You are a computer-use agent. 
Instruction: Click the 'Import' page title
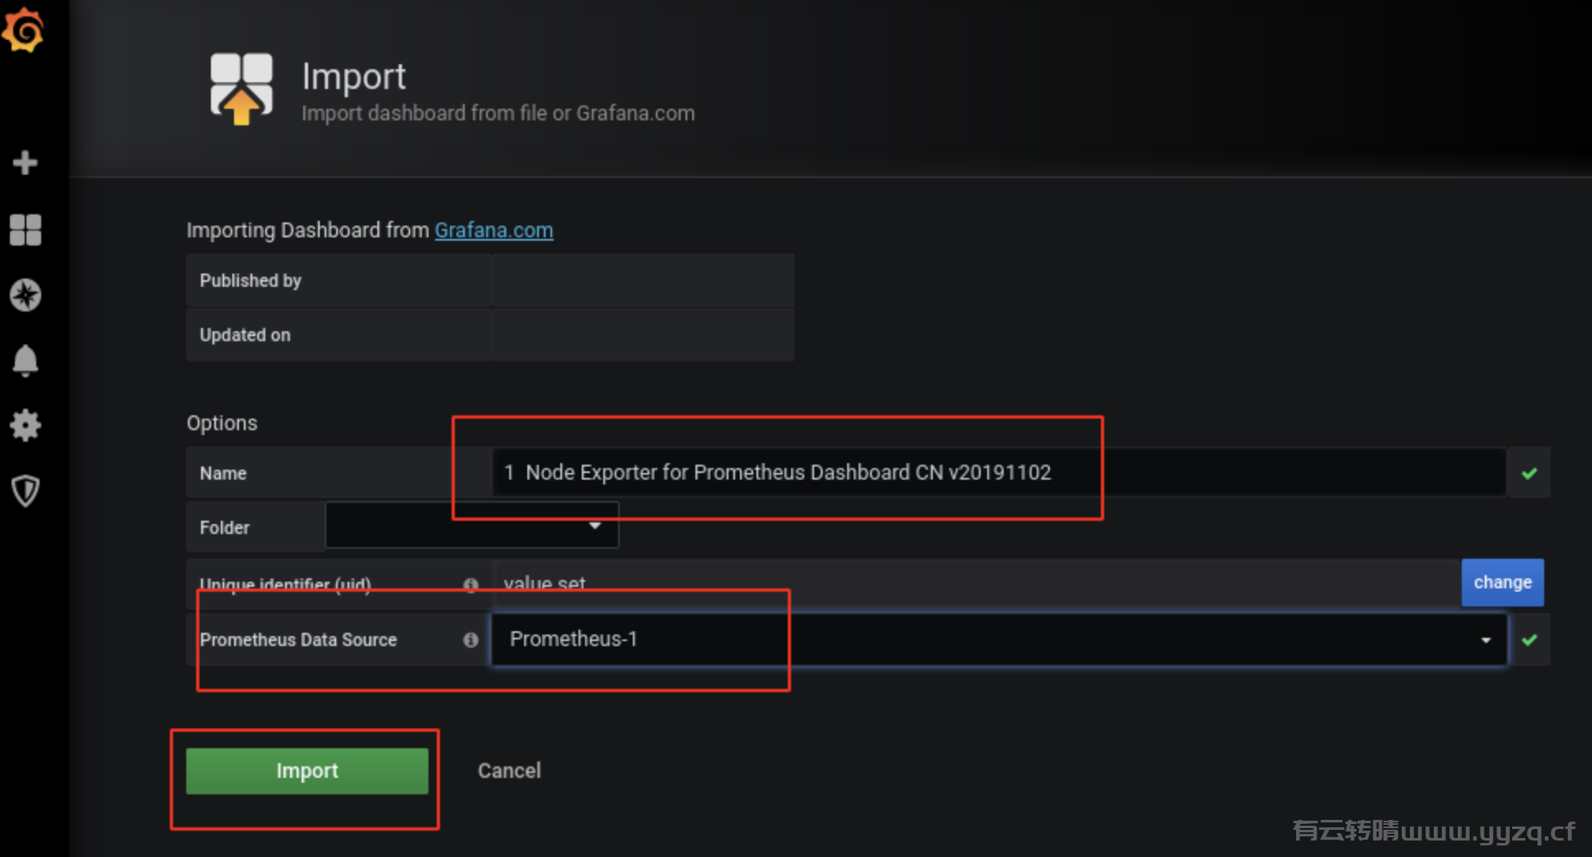[354, 77]
